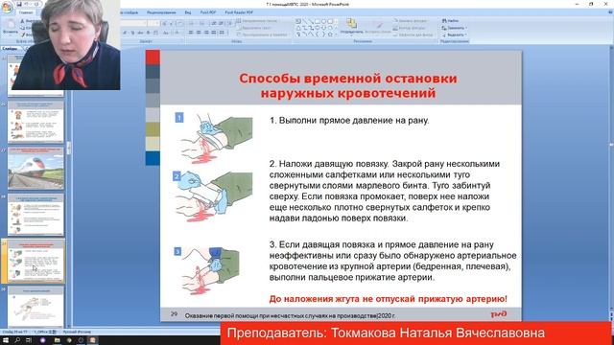The height and width of the screenshot is (345, 614).
Task: Toggle underline formatting
Action: tap(132, 33)
